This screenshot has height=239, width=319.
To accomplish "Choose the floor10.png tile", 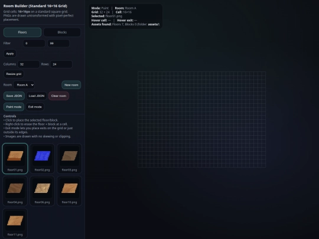I will [69, 191].
